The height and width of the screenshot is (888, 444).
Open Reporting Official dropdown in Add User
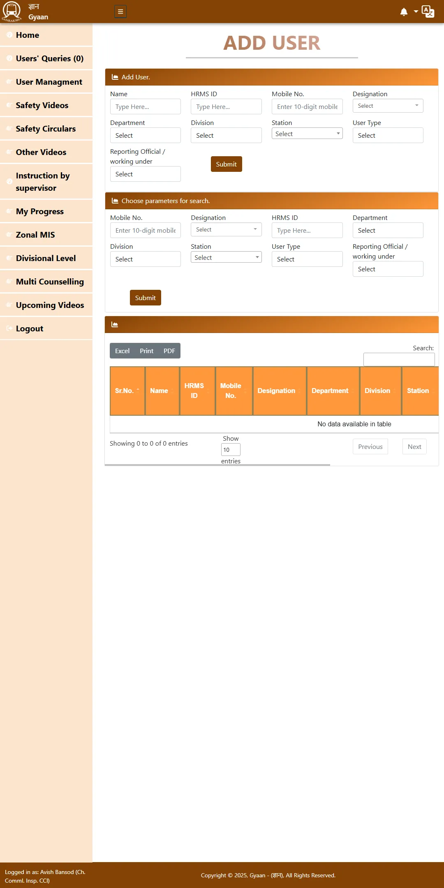[x=146, y=174]
